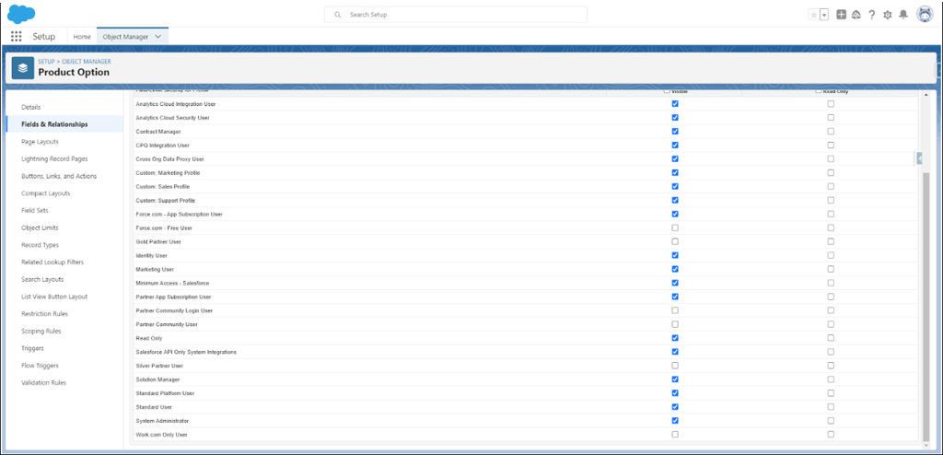Open the favorites list dropdown arrow
Viewport: 943px width, 455px height.
tap(824, 15)
